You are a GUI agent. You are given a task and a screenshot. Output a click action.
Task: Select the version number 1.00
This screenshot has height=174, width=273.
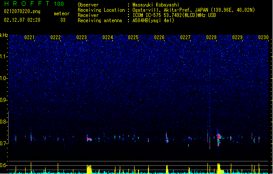[59, 4]
